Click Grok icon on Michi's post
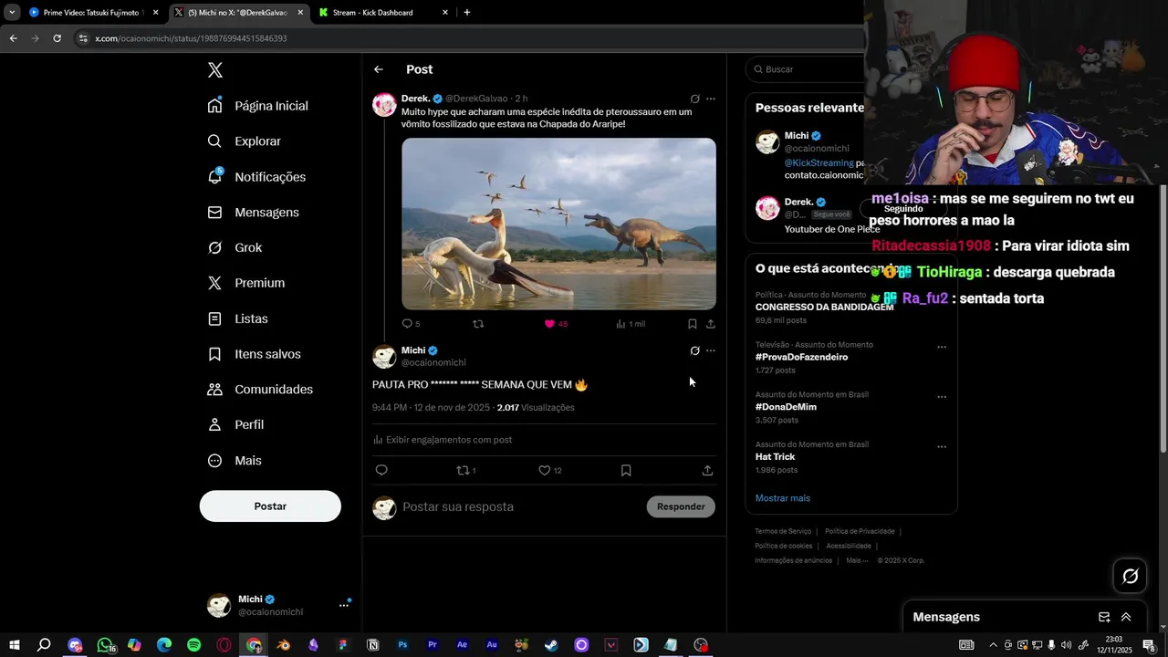 click(x=694, y=350)
